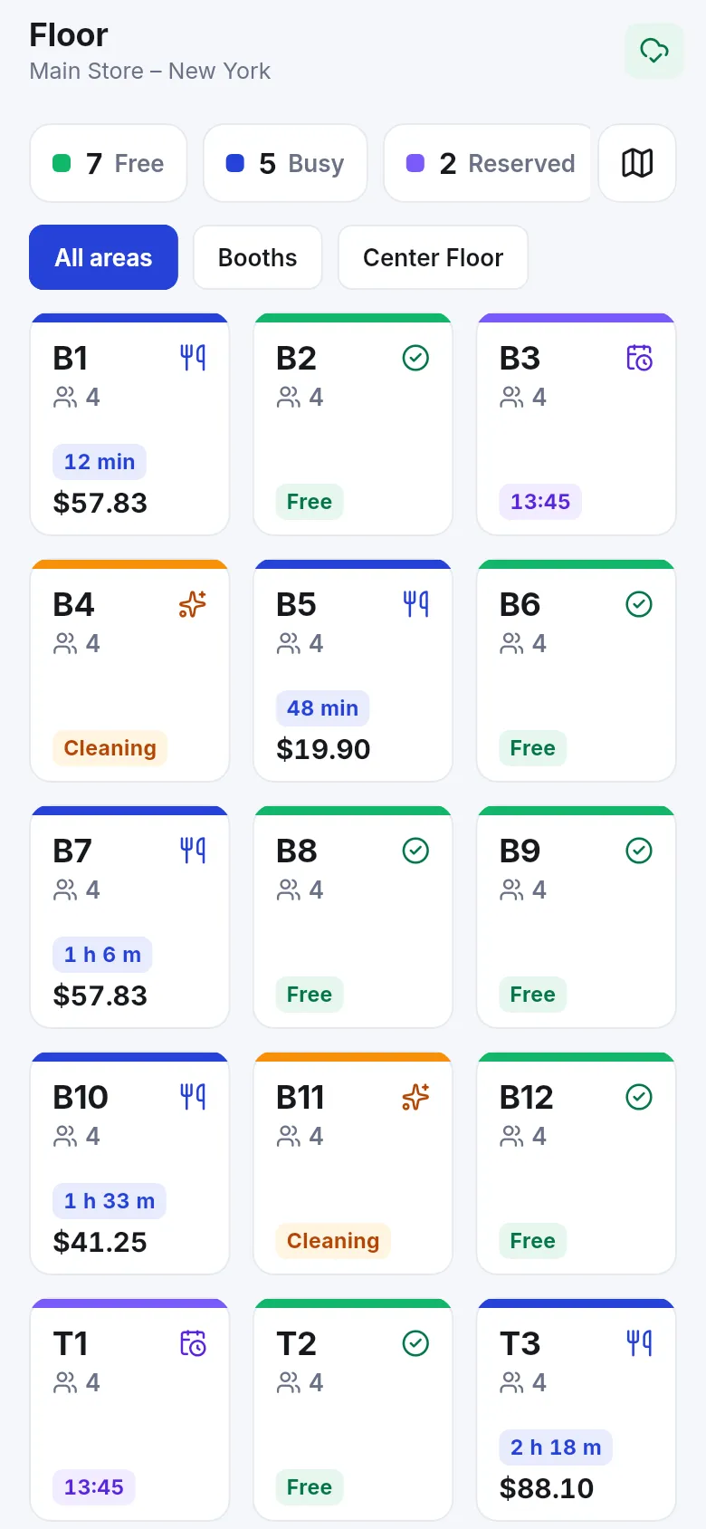Toggle the 7 Free status filter

coord(109,163)
